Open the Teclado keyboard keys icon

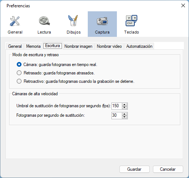pos(131,21)
